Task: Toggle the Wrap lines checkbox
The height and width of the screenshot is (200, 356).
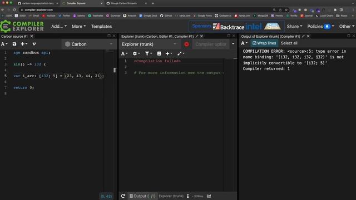Action: click(x=264, y=43)
